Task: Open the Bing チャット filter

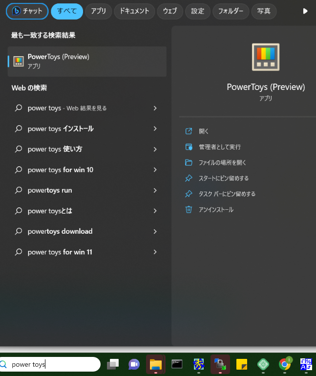Action: (x=27, y=11)
